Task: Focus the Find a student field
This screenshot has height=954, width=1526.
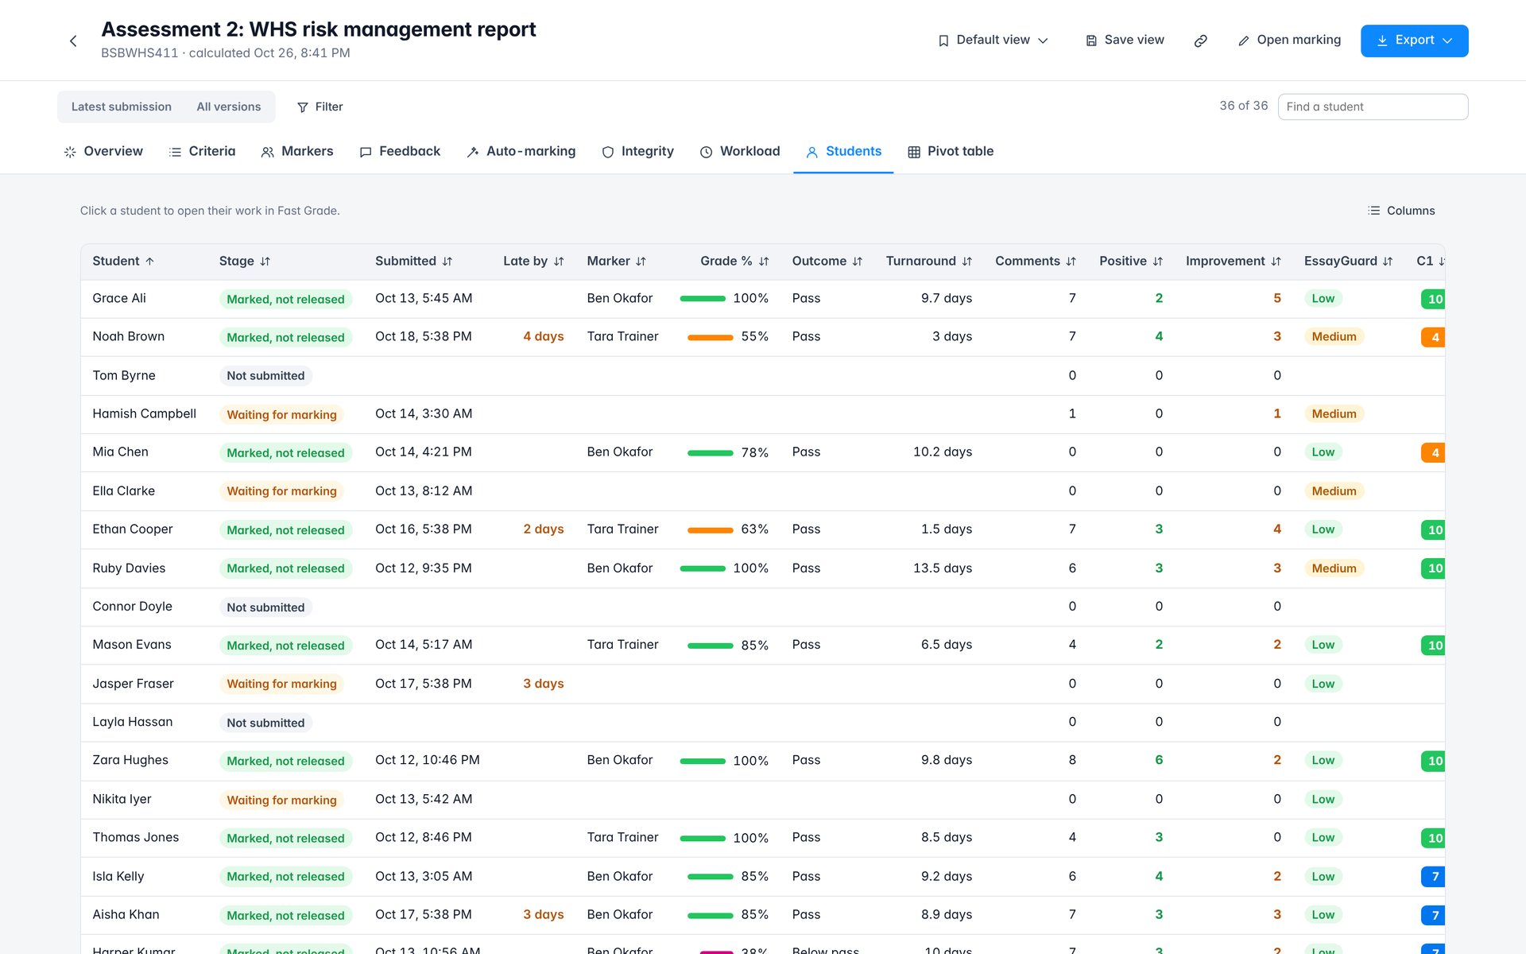Action: pos(1373,107)
